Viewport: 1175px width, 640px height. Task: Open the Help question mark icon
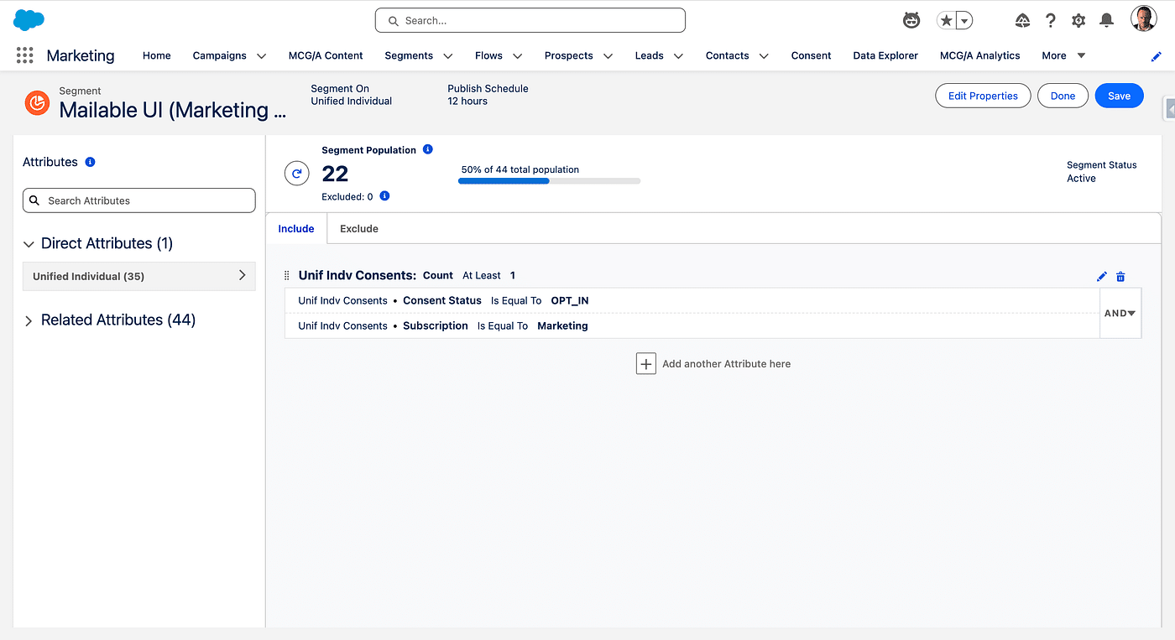(1051, 20)
